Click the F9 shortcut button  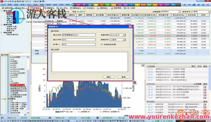pyautogui.click(x=102, y=5)
